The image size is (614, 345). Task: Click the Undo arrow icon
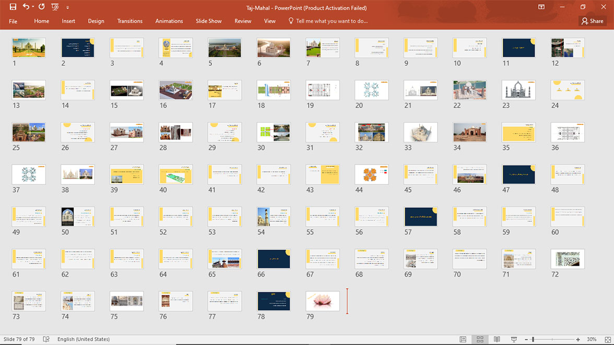pos(26,7)
